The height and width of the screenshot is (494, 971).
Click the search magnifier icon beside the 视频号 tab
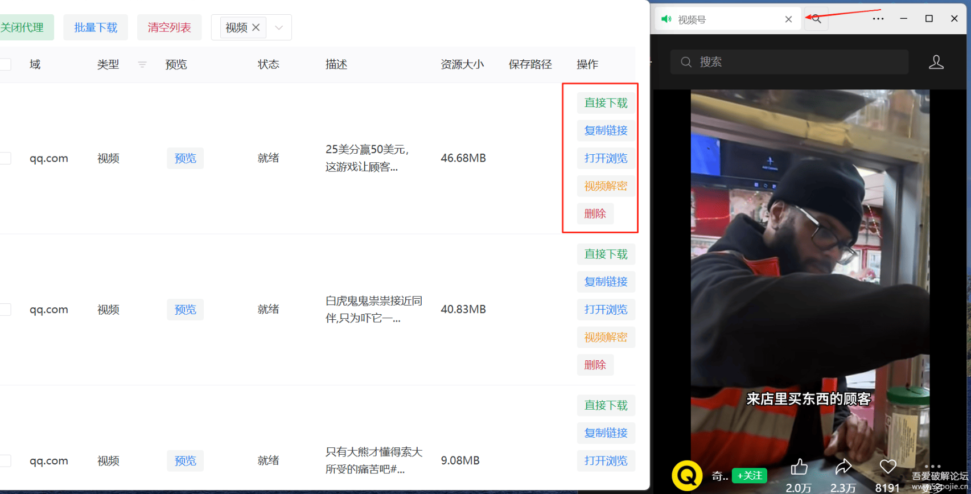coord(816,19)
